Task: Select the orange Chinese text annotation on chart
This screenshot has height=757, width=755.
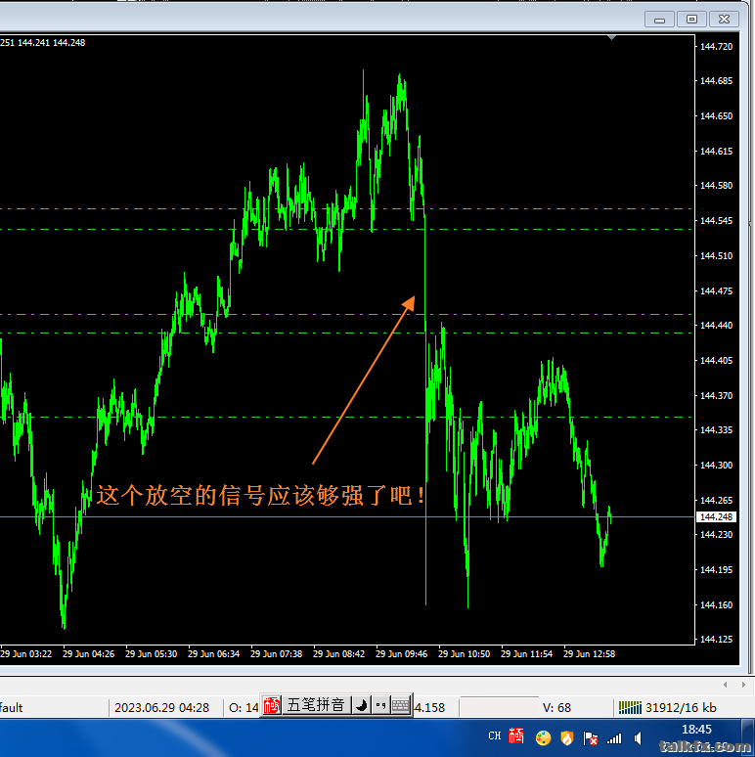Action: coord(261,495)
